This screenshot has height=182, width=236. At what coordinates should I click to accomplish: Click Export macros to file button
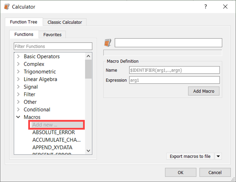coord(190,156)
